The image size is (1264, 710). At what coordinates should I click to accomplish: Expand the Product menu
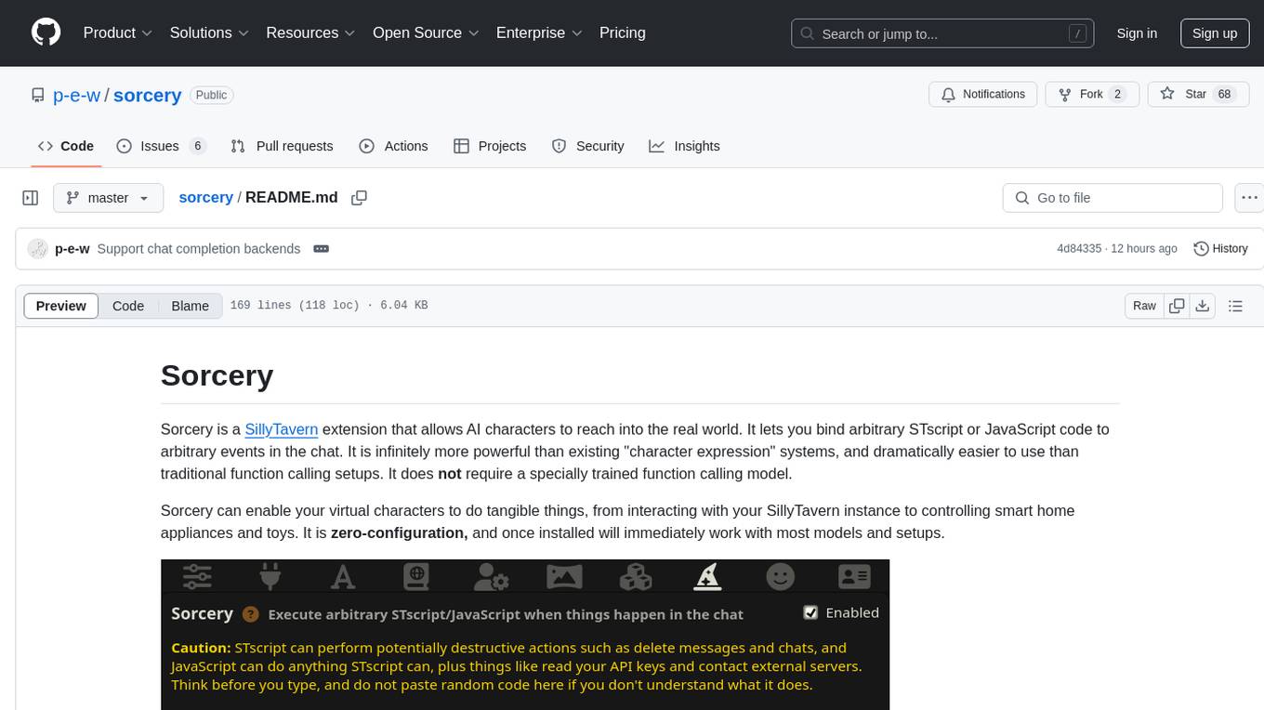(117, 33)
